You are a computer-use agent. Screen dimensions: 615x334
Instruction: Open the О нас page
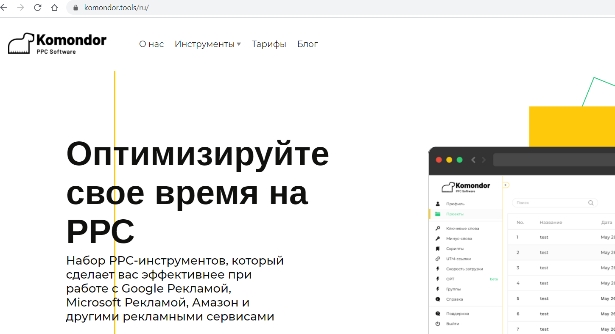(151, 44)
